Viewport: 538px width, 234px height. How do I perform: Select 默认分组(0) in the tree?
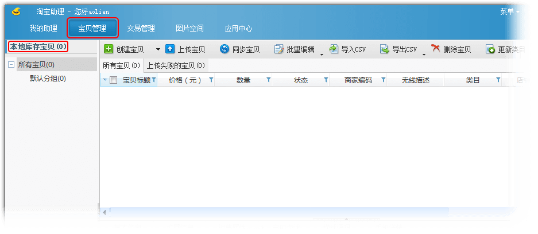click(48, 79)
